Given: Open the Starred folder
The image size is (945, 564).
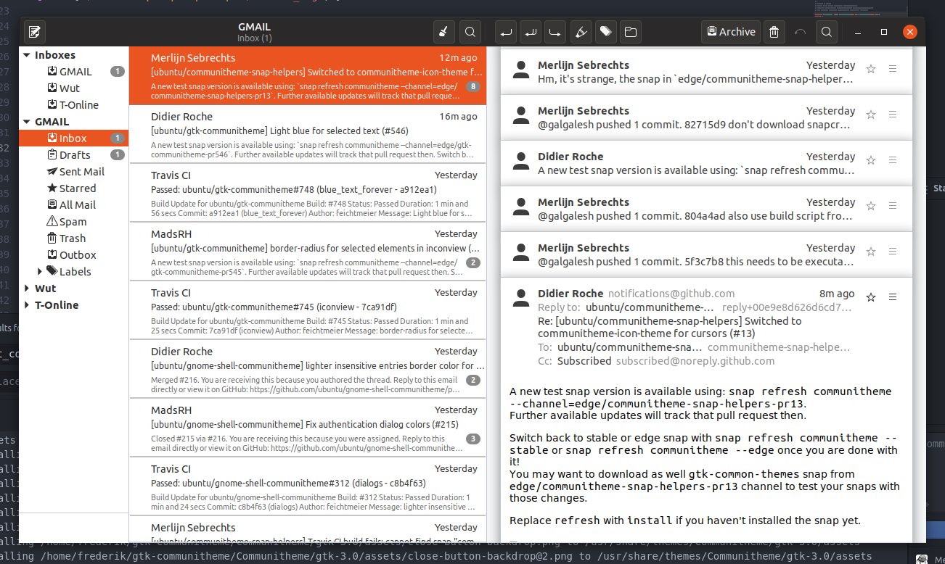Looking at the screenshot, I should pos(73,188).
